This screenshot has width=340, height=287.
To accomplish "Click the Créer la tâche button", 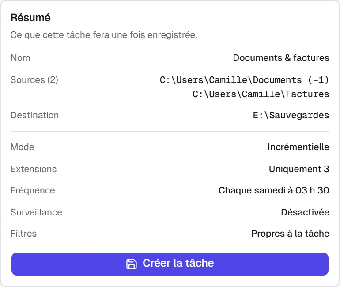I will click(170, 264).
